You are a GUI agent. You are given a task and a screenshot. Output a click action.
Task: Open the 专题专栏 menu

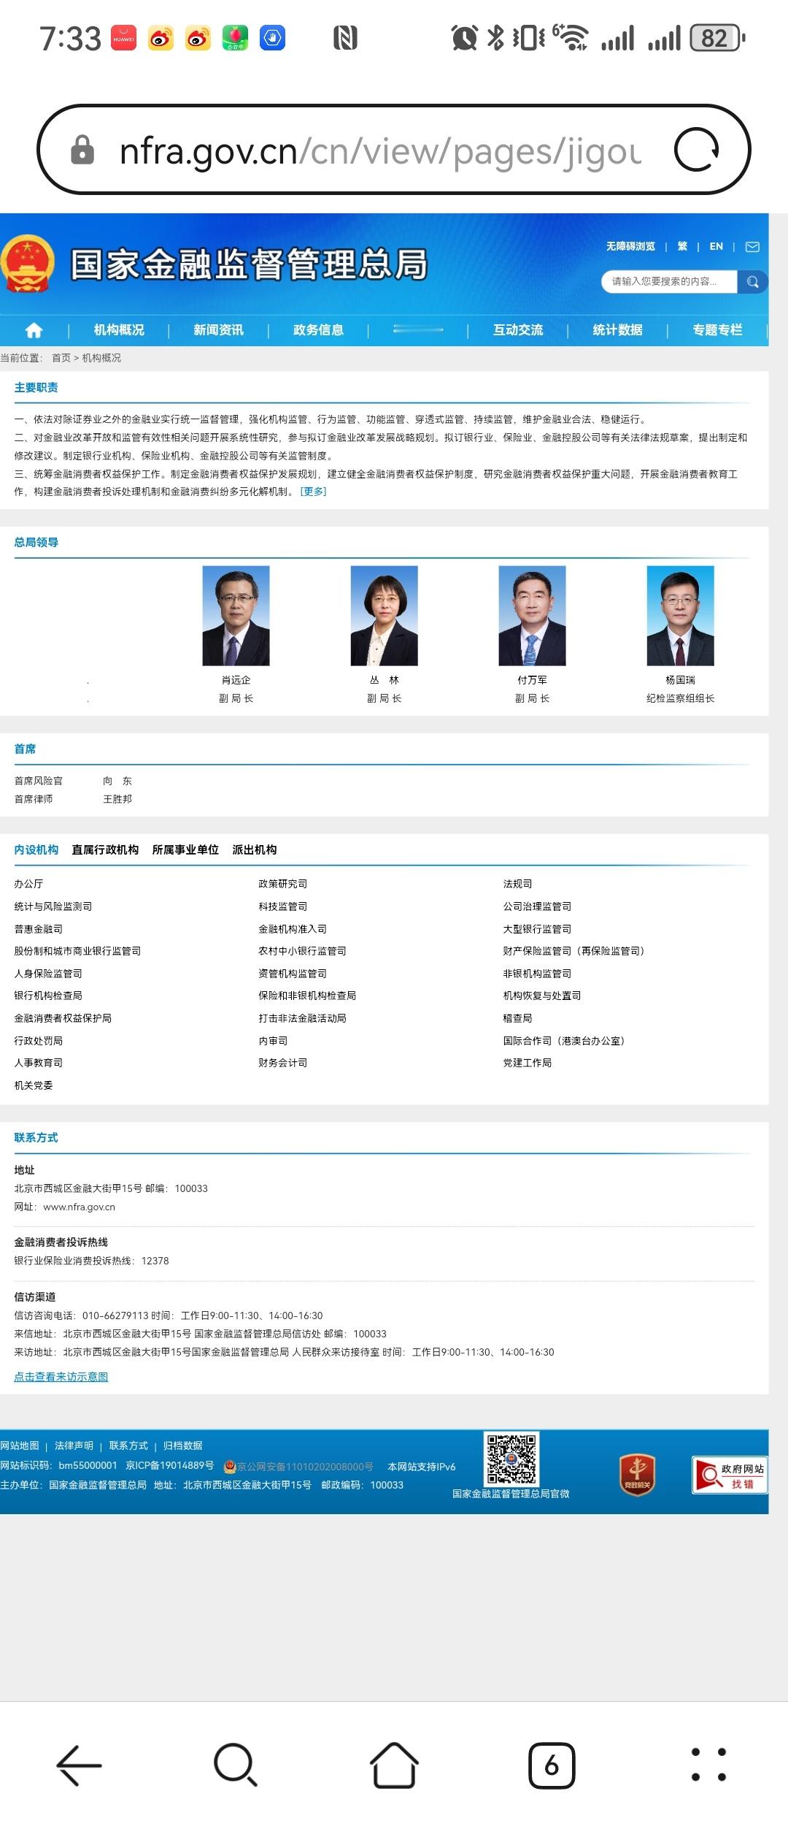(x=717, y=330)
